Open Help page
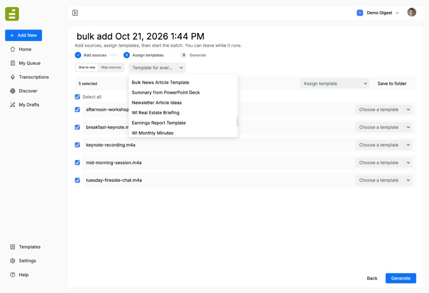This screenshot has height=293, width=429. 23,275
